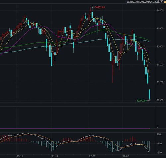This screenshot has width=166, height=158.
Task: Click the 22-01 date axis label
Action: click(92, 156)
